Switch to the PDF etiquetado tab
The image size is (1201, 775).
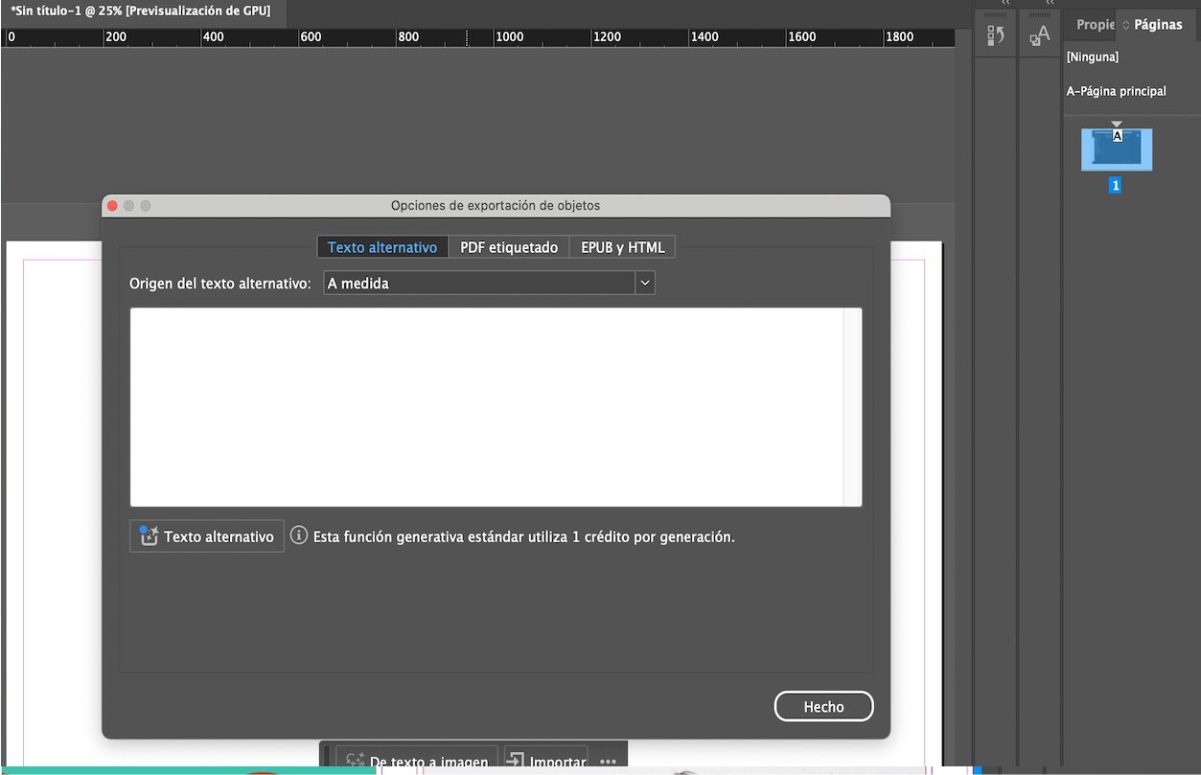click(509, 246)
